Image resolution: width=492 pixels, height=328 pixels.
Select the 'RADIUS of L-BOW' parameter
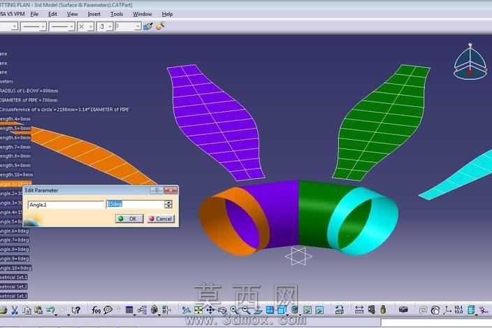pyautogui.click(x=29, y=91)
